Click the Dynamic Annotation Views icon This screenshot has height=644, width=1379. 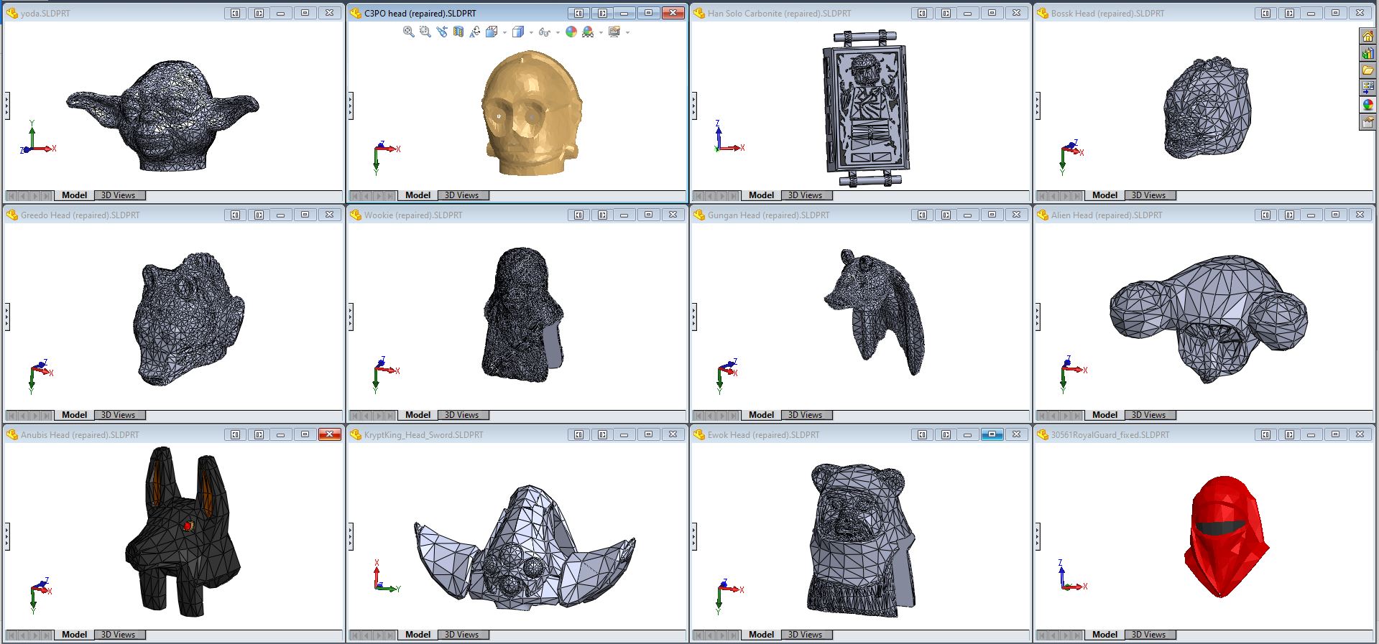474,32
